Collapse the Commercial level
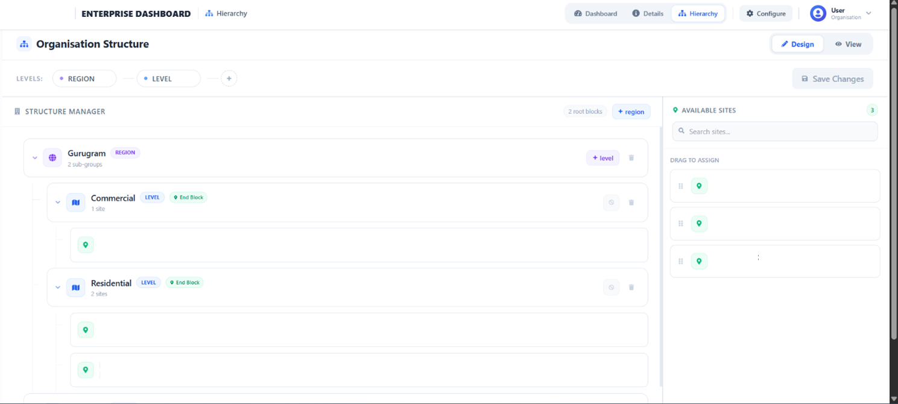 coord(58,203)
